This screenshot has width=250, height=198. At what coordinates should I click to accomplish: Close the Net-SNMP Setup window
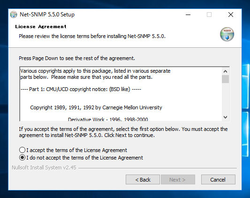231,15
